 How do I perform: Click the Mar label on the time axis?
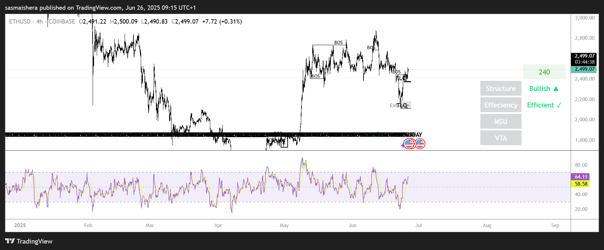[150, 225]
